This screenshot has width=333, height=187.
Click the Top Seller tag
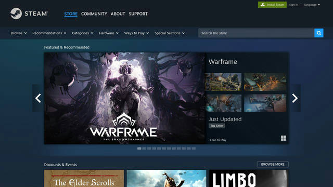(216, 126)
